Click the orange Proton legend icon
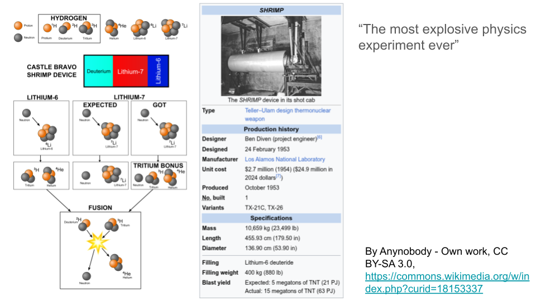 pyautogui.click(x=18, y=25)
